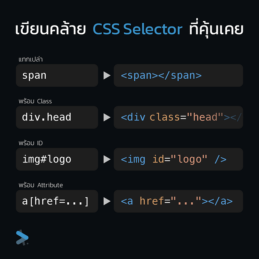The width and height of the screenshot is (259, 259).
Task: Click the พร้อม Class label
Action: click(x=35, y=101)
